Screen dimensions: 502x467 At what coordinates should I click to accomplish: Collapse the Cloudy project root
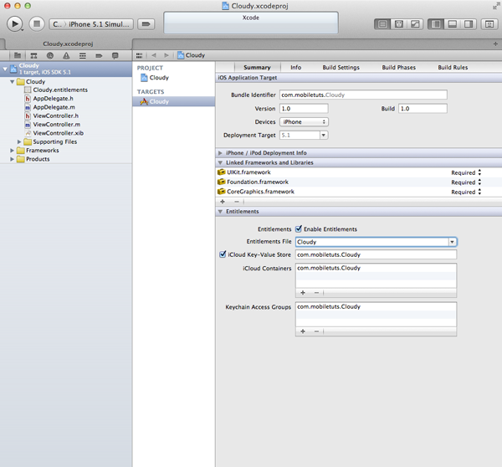[x=5, y=69]
